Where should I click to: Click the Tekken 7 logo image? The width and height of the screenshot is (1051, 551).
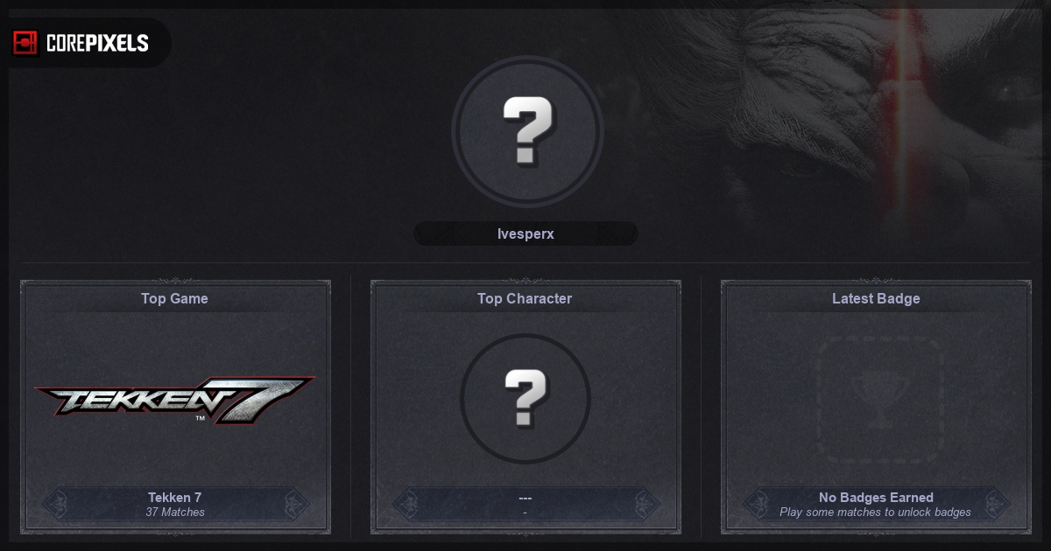[x=175, y=401]
